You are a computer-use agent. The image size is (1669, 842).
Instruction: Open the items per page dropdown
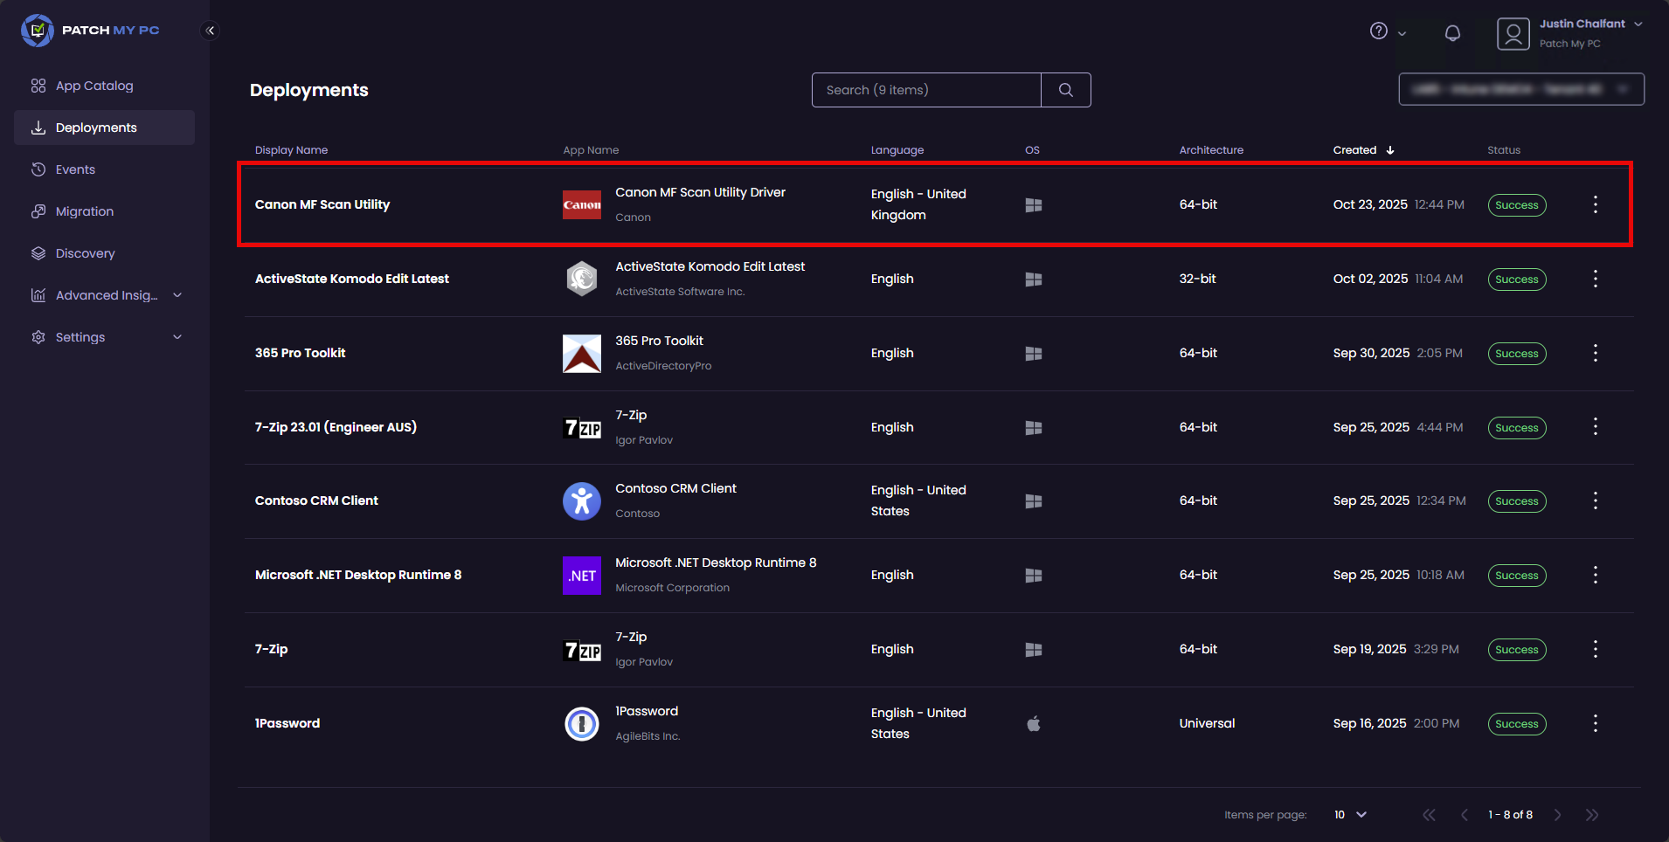(1349, 814)
